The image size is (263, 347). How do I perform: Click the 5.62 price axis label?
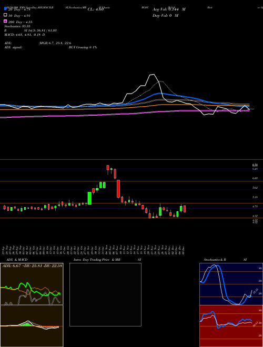(x=255, y=188)
